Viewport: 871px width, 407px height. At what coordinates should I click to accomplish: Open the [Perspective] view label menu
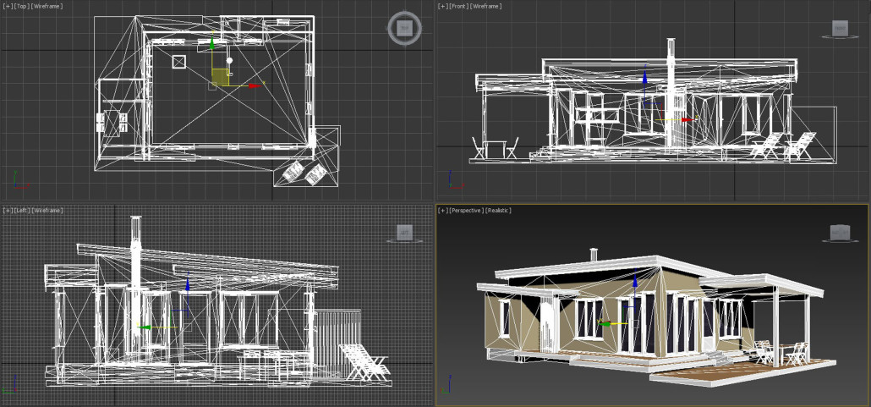[466, 210]
